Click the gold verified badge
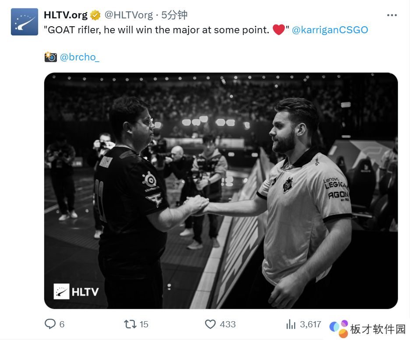This screenshot has width=411, height=340. point(95,15)
